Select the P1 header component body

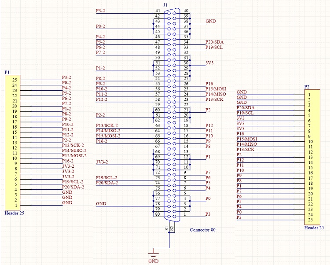(x=13, y=142)
